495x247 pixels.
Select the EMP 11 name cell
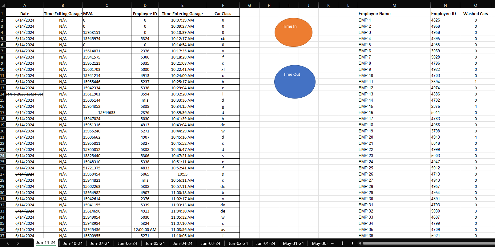394,82
